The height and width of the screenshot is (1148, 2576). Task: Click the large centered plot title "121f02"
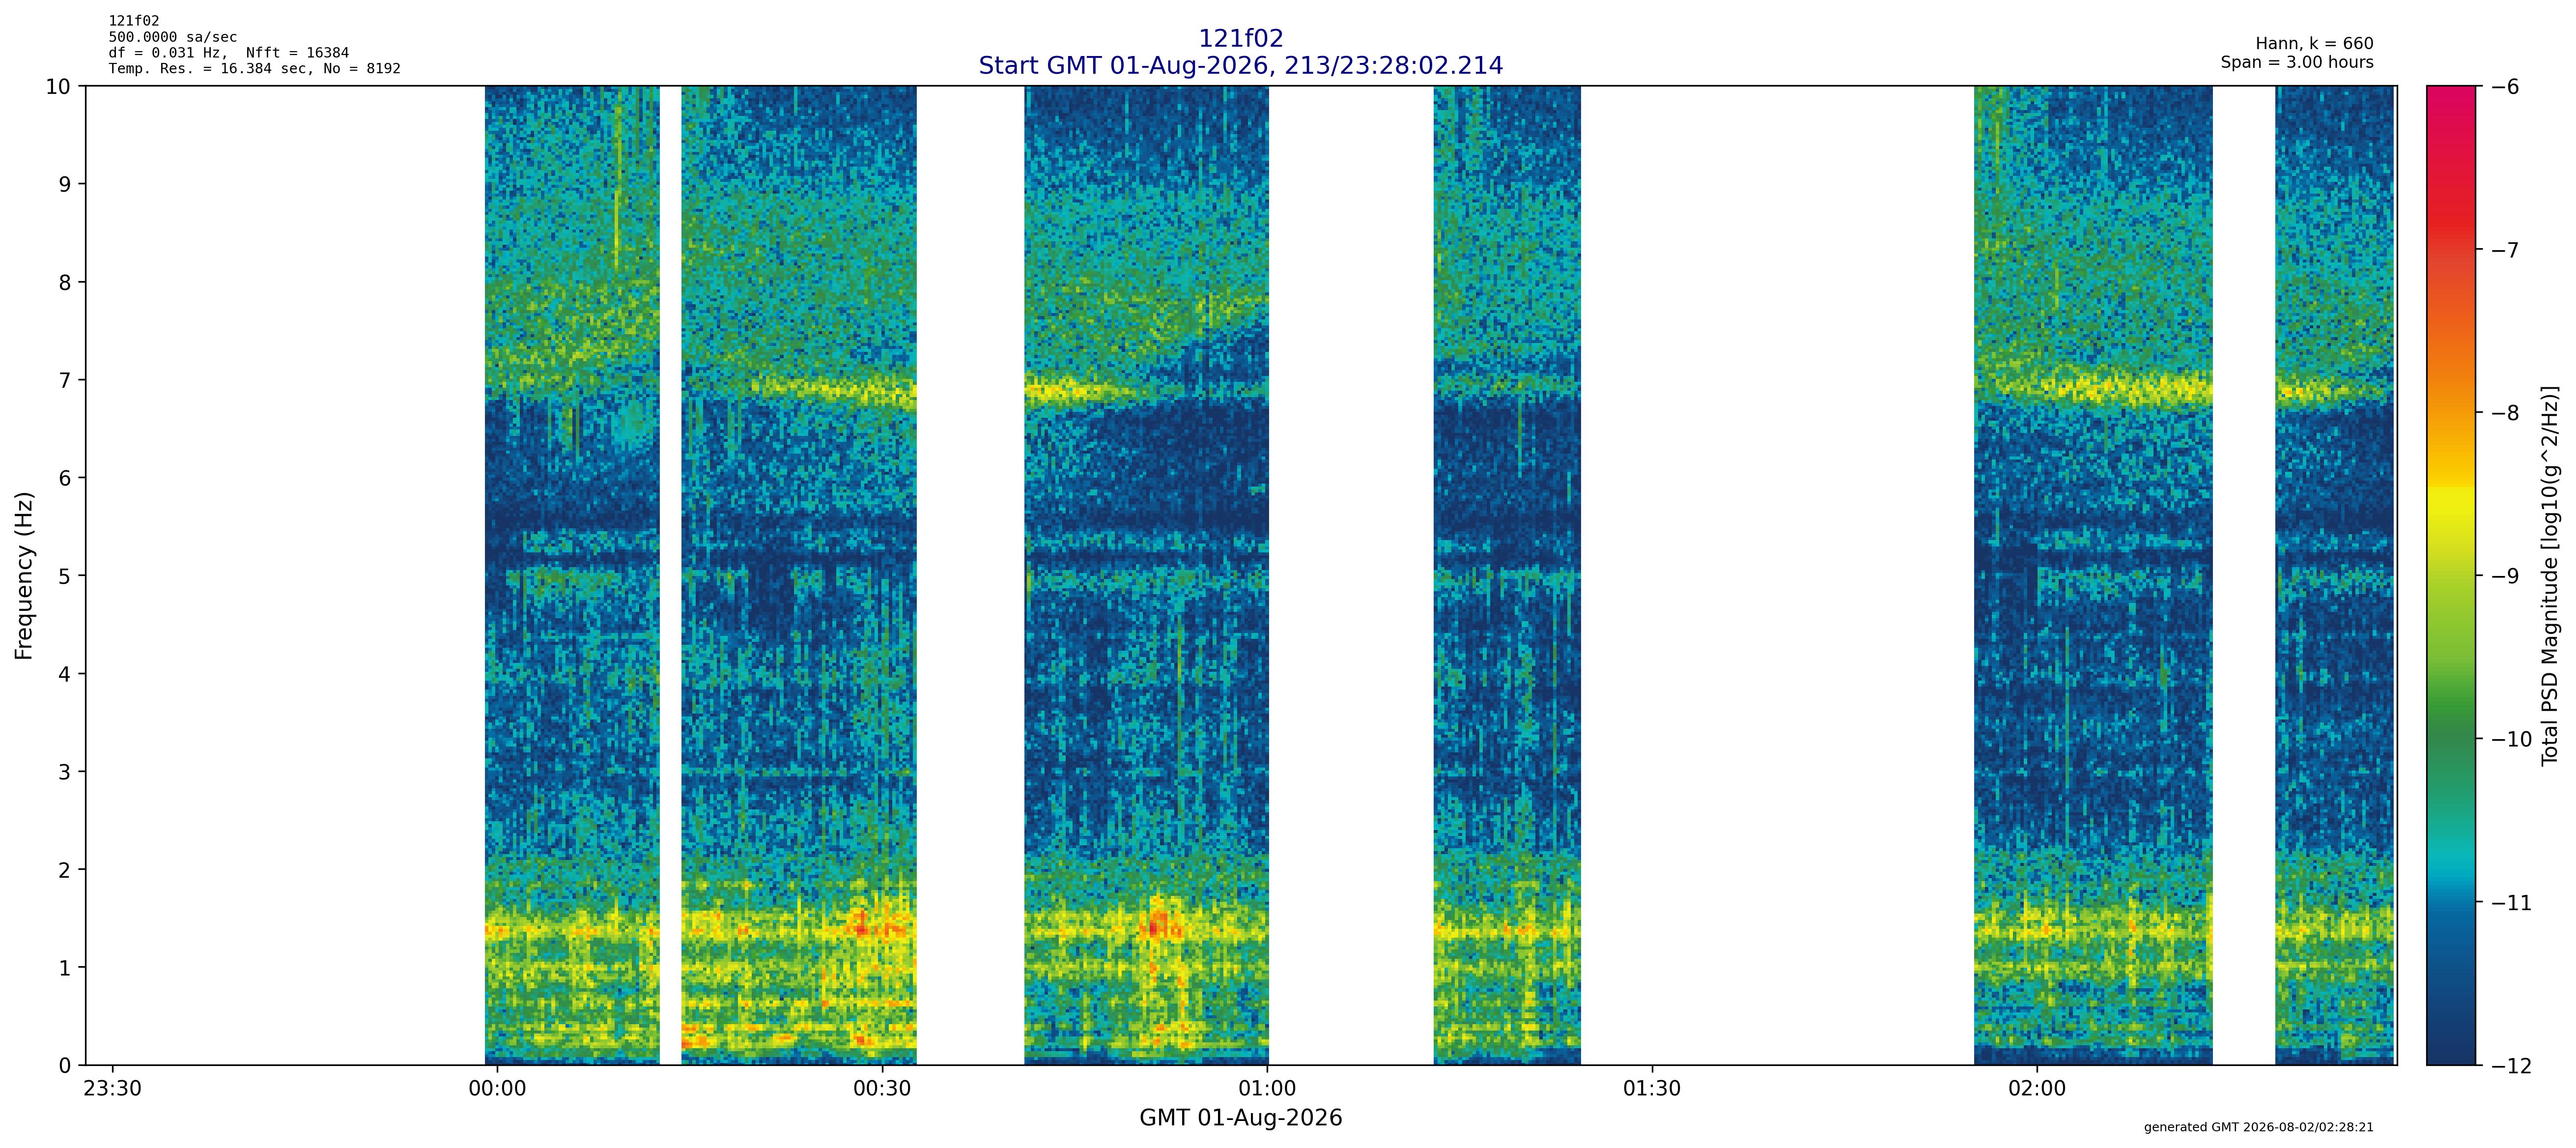pos(1240,39)
